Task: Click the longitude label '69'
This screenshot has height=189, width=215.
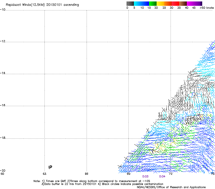Action: [x=128, y=174]
